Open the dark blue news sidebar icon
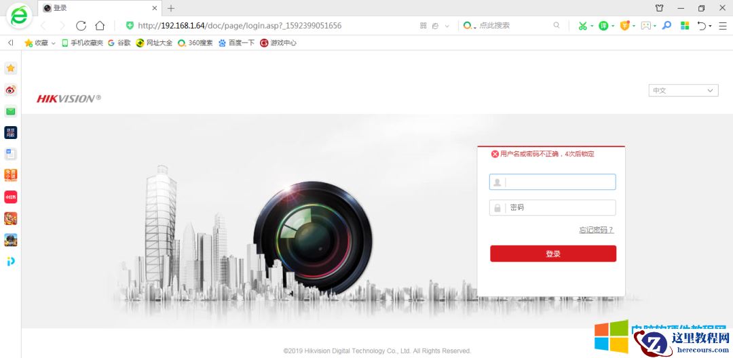733x358 pixels. (11, 133)
